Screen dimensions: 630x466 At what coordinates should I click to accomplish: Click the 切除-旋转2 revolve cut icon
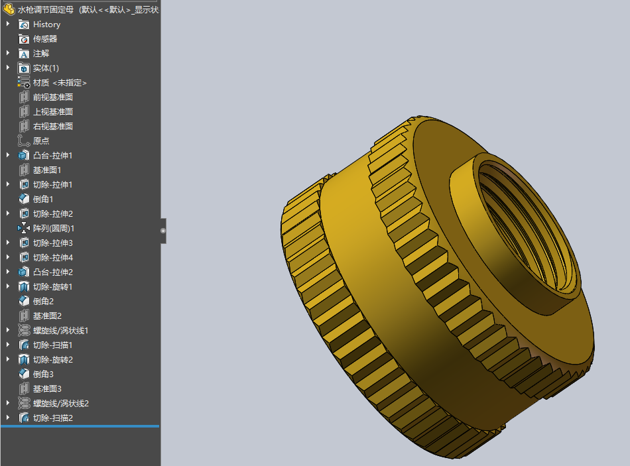point(24,359)
